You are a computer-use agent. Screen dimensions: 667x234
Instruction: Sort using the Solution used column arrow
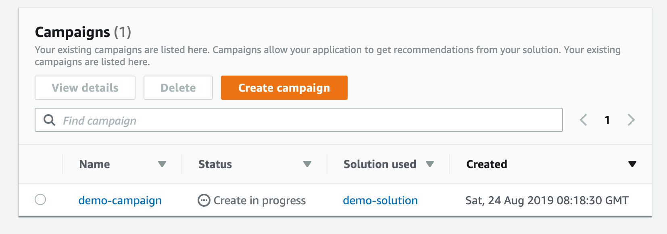[x=430, y=164]
